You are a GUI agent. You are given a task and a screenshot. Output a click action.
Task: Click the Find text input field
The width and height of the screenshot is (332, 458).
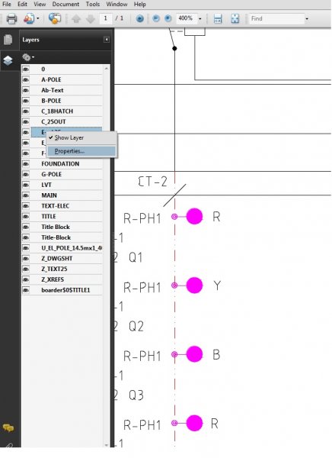coord(276,18)
